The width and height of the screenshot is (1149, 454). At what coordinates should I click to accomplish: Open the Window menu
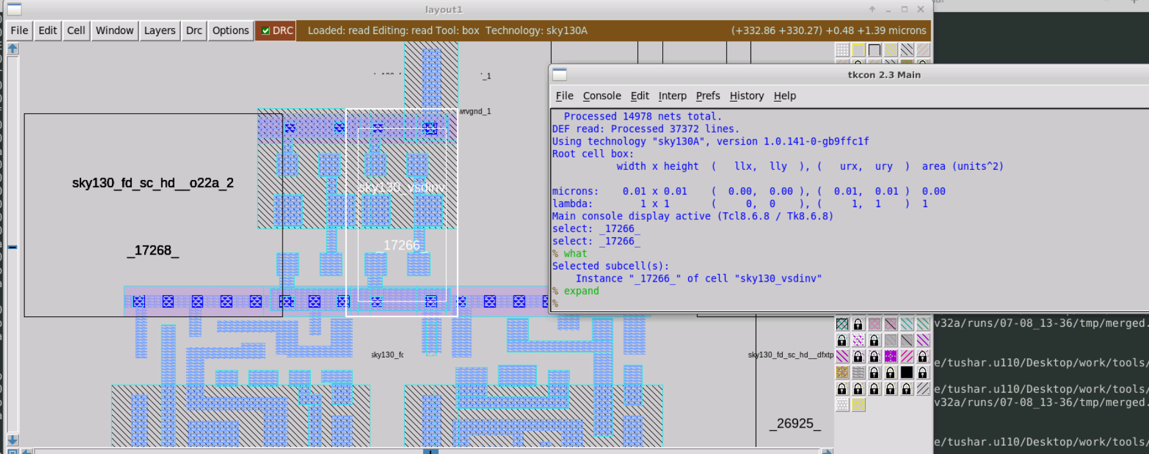point(115,30)
